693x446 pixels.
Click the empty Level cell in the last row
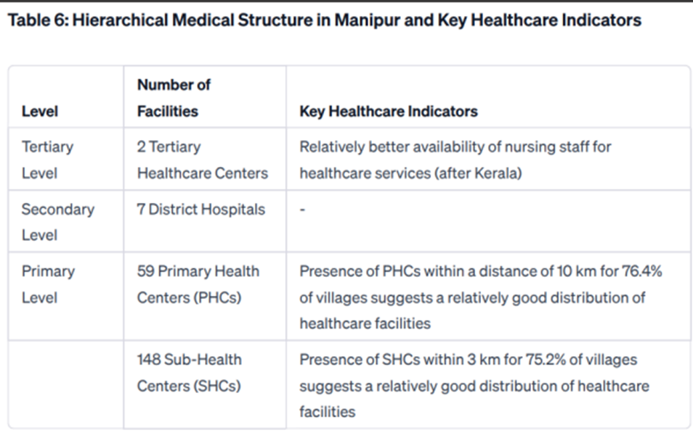(x=65, y=384)
